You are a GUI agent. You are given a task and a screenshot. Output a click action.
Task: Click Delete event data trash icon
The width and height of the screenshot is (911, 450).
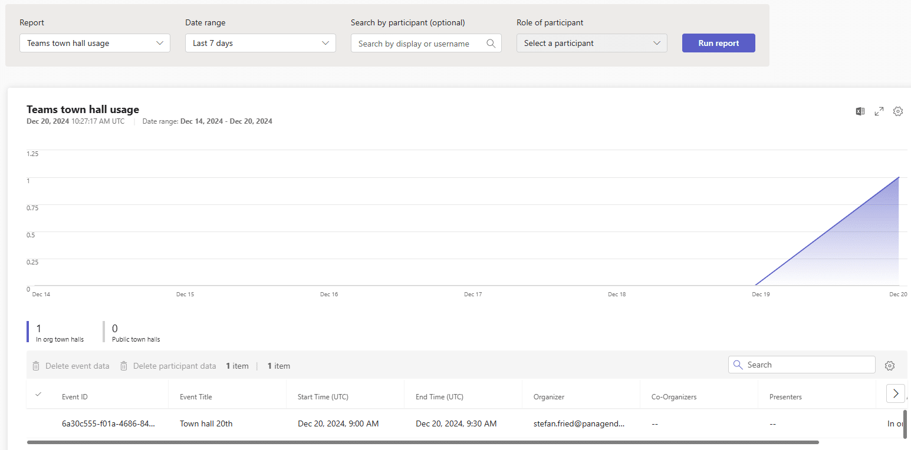pyautogui.click(x=36, y=366)
